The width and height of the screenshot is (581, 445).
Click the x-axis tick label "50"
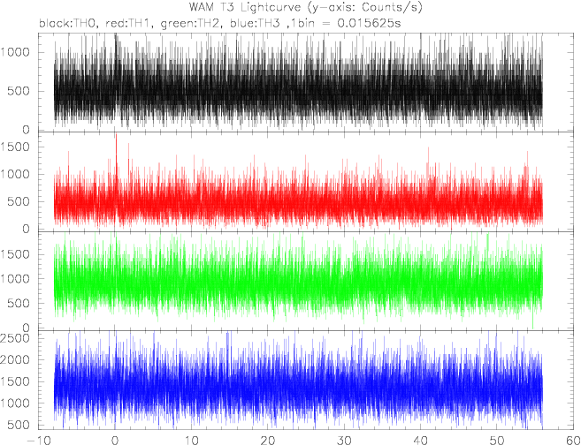point(497,441)
